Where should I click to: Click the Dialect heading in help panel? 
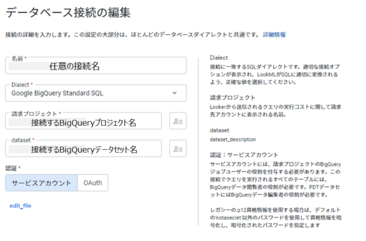tap(218, 58)
